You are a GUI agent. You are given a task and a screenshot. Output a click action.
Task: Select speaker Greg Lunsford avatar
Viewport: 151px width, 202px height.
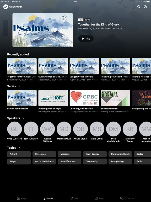coord(14,129)
